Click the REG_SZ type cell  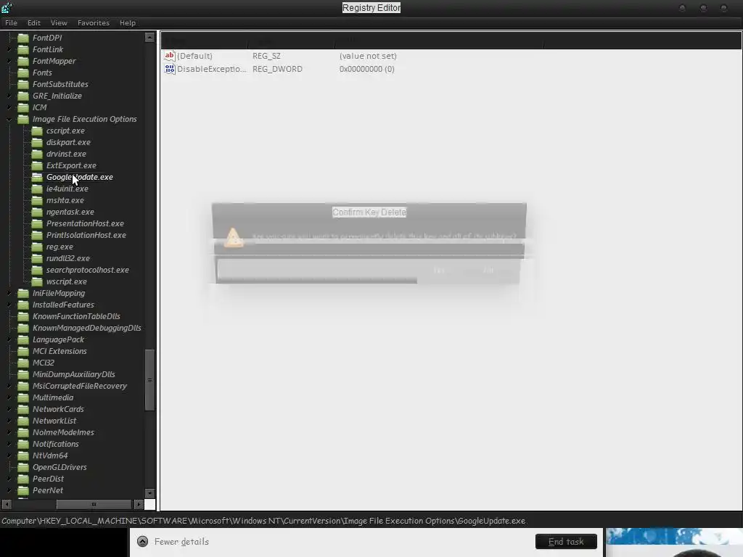click(x=266, y=56)
